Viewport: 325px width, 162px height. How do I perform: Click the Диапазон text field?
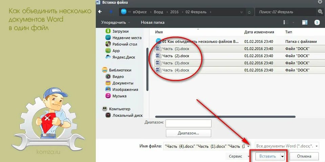189,124
